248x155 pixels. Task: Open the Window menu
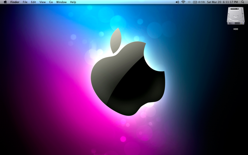(61, 2)
